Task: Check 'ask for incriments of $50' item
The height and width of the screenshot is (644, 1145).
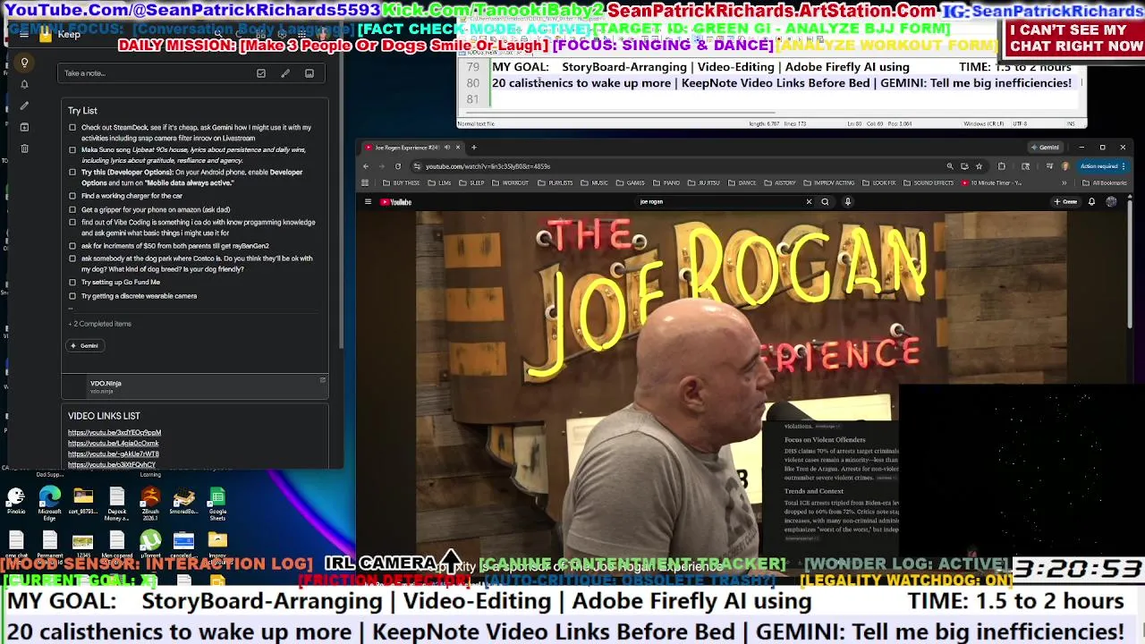Action: (x=72, y=246)
